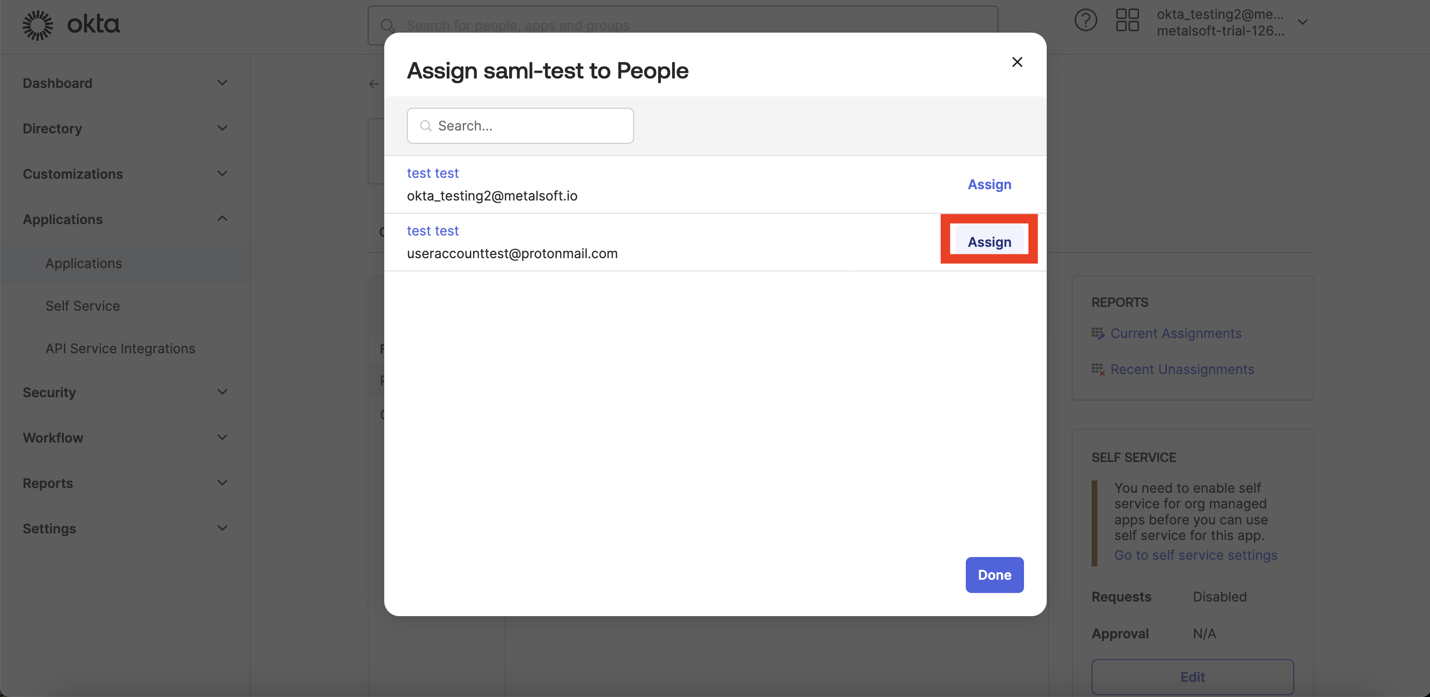The width and height of the screenshot is (1430, 697).
Task: Expand the Dashboard menu chevron
Action: click(222, 83)
